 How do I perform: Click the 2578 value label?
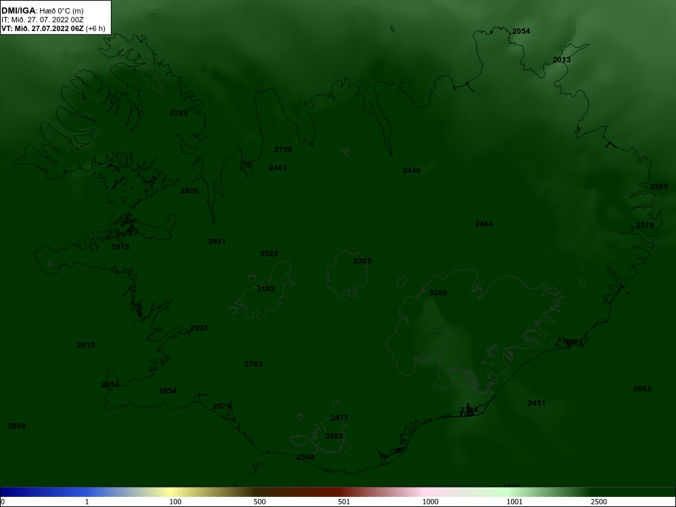click(645, 225)
